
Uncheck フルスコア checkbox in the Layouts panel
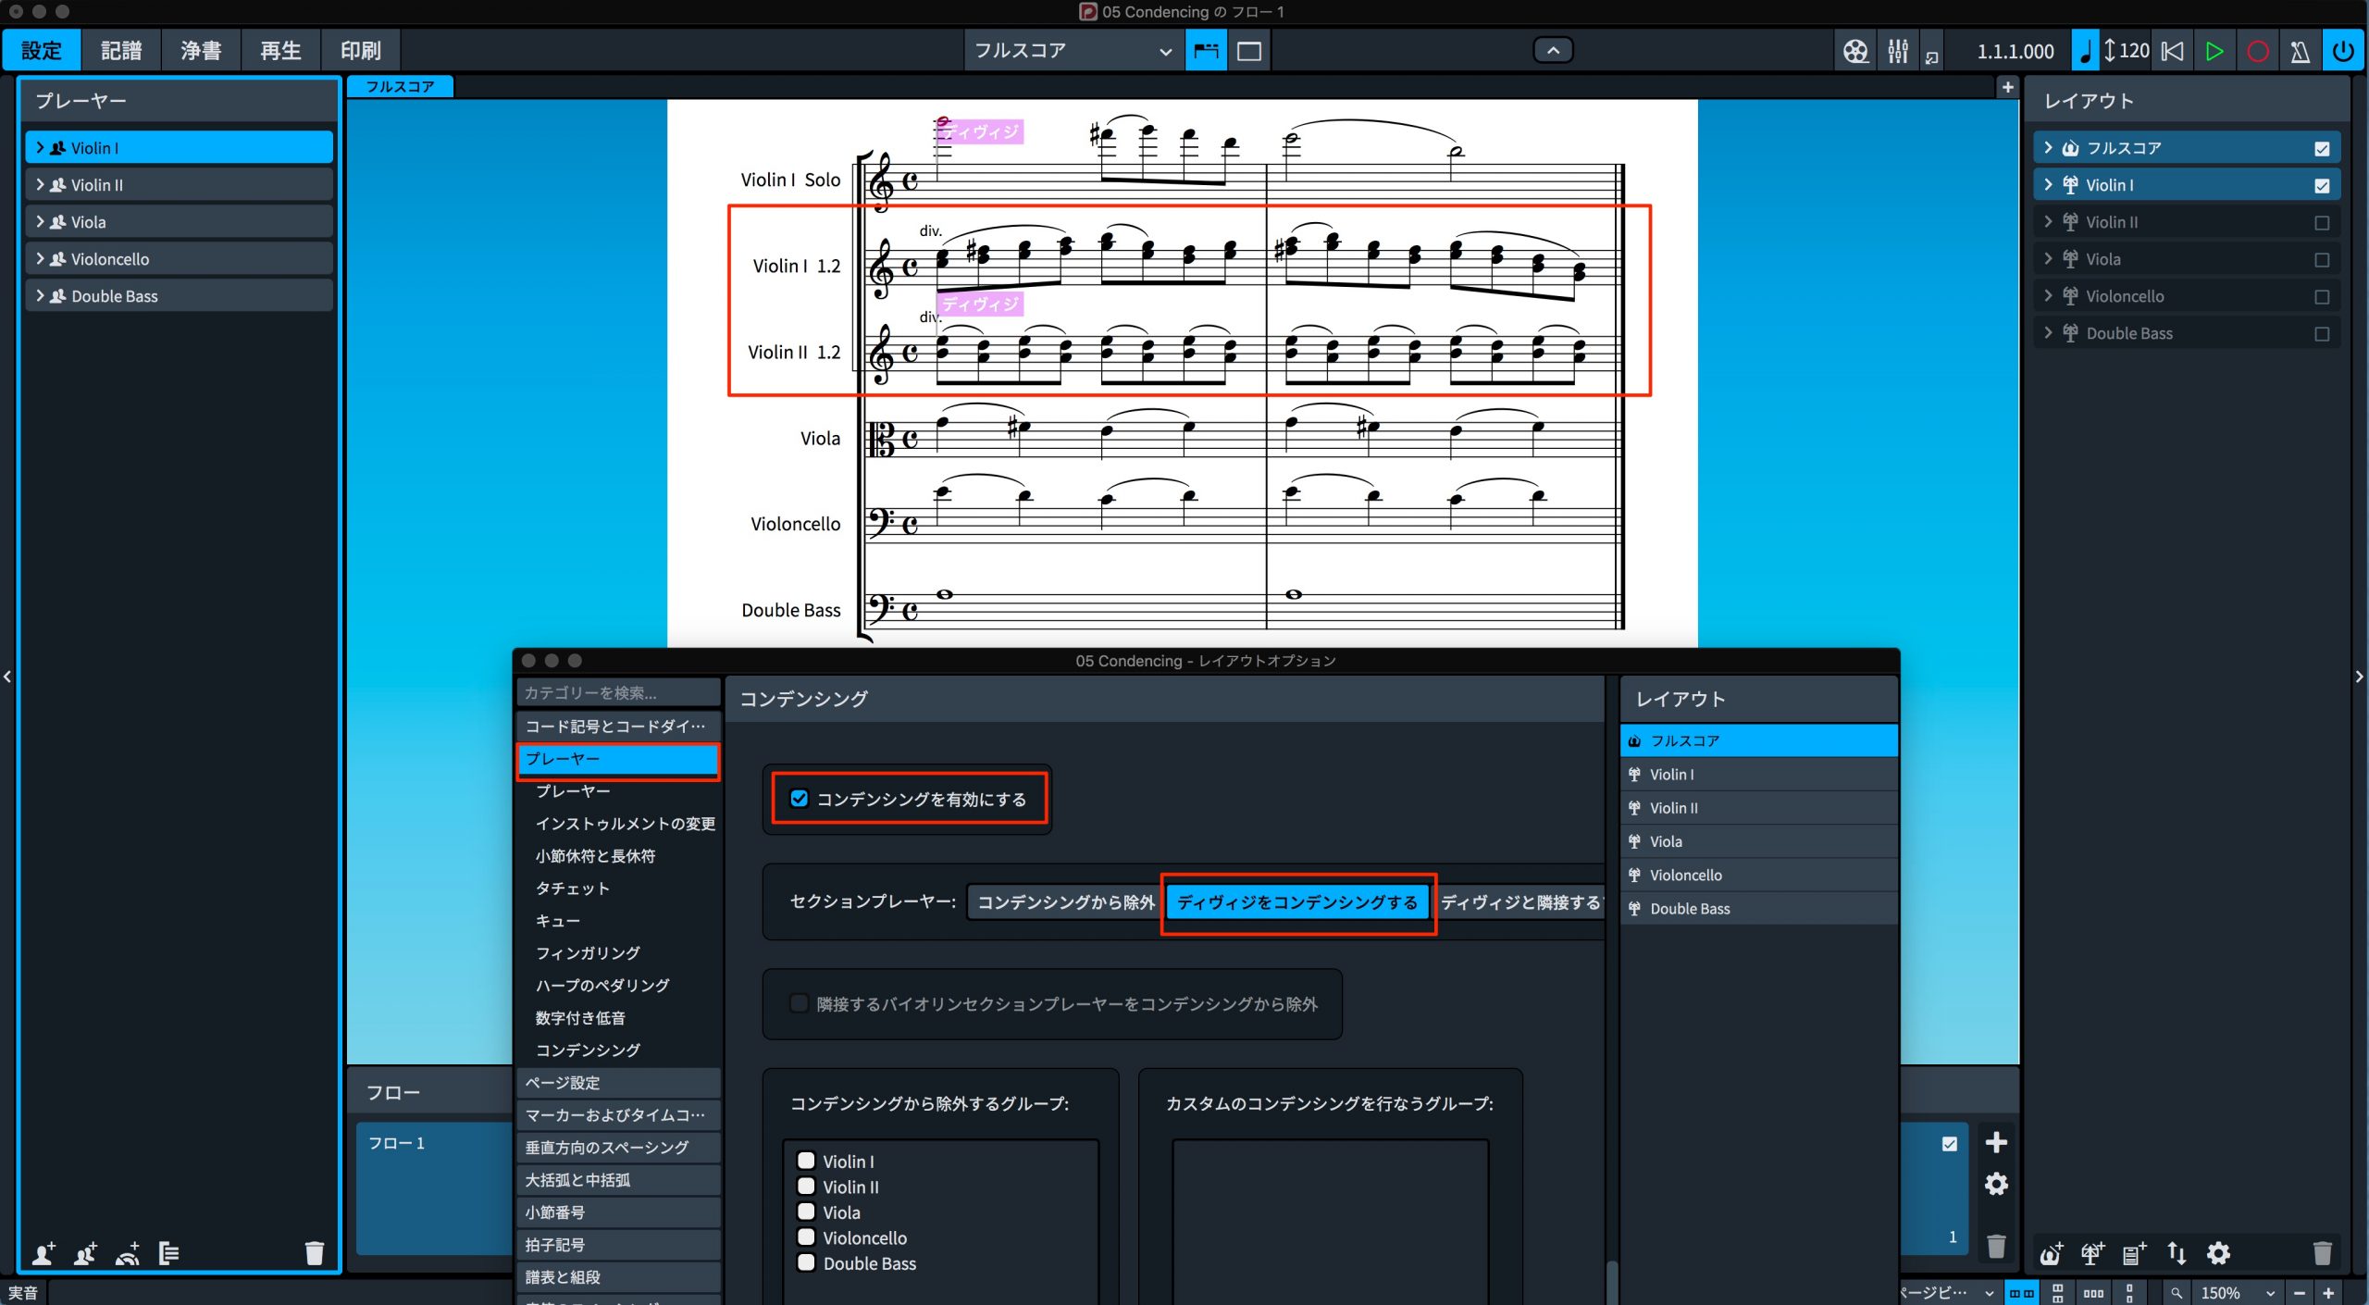2322,148
